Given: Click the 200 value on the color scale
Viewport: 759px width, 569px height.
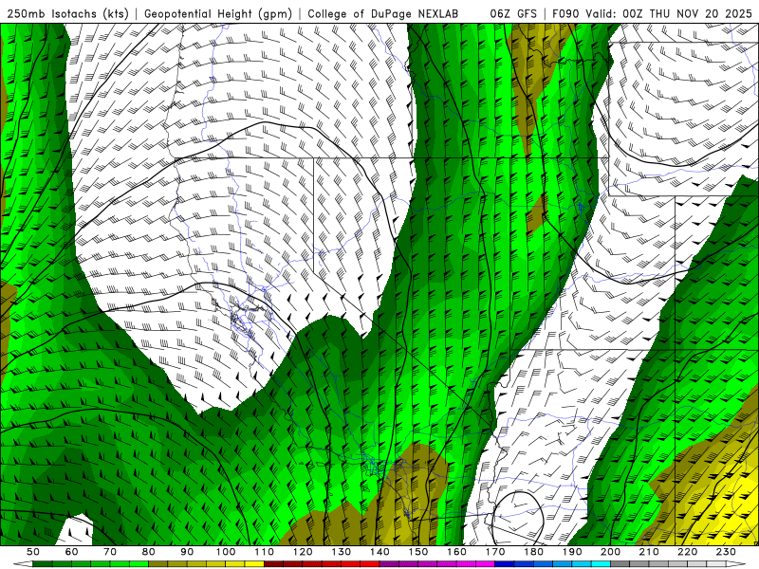Looking at the screenshot, I should pyautogui.click(x=610, y=552).
